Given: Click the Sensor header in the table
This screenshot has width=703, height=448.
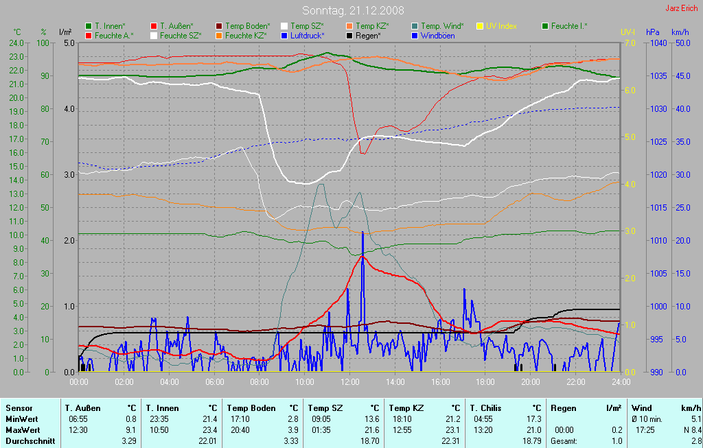Looking at the screenshot, I should click(x=19, y=408).
